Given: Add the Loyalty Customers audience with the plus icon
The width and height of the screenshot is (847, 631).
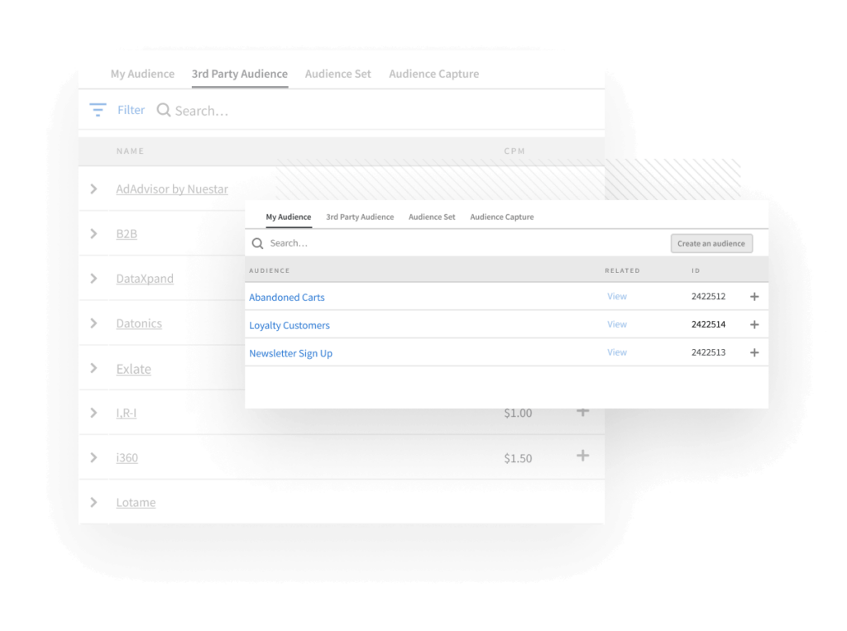Looking at the screenshot, I should pos(754,324).
